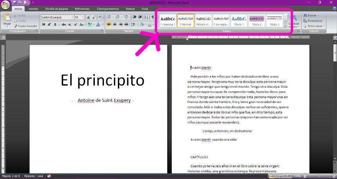The width and height of the screenshot is (337, 179).
Task: Toggle italic (K) formatting
Action: (x=49, y=25)
